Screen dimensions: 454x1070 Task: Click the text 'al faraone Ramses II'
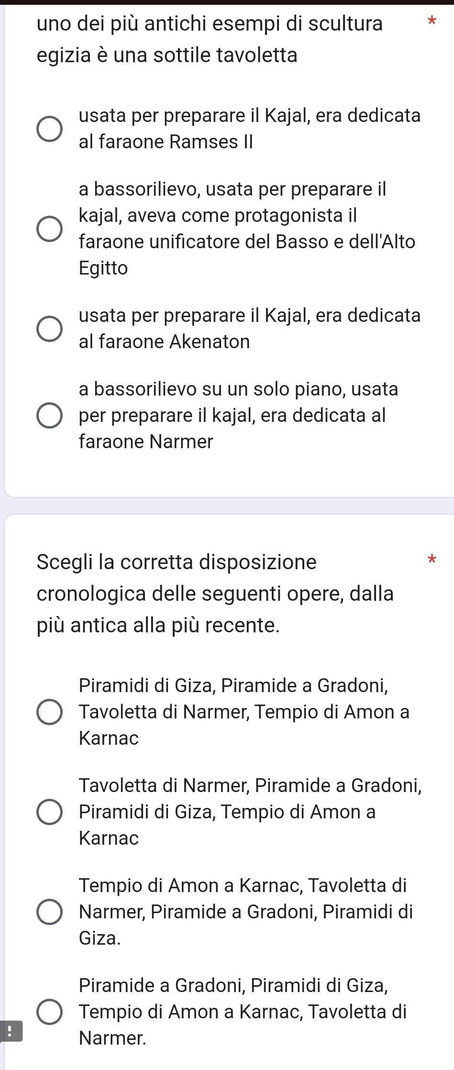click(166, 142)
